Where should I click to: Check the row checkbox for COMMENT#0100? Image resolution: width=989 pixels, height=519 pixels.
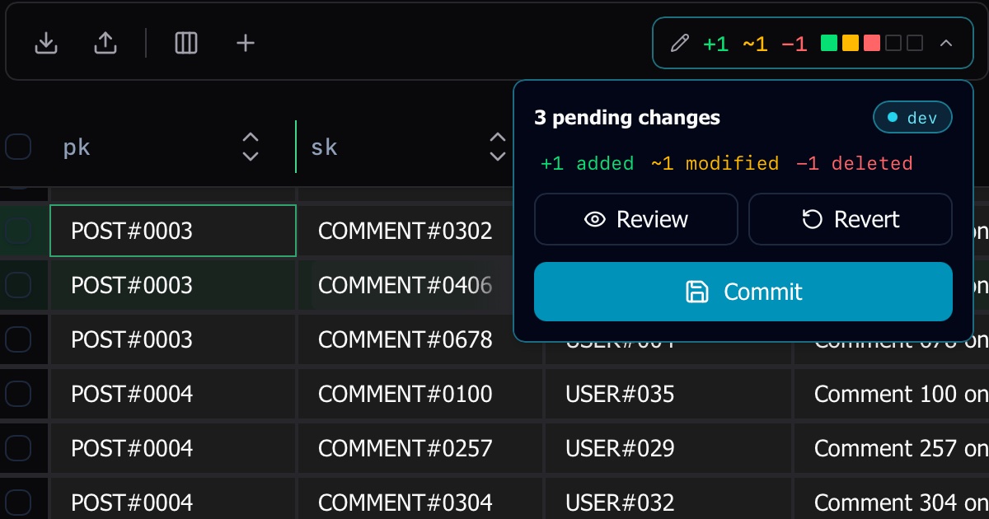click(x=18, y=394)
